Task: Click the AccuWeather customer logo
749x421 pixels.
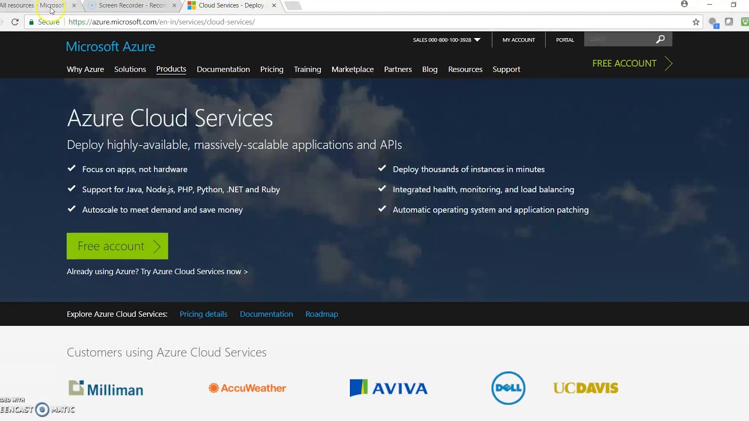Action: [x=247, y=388]
